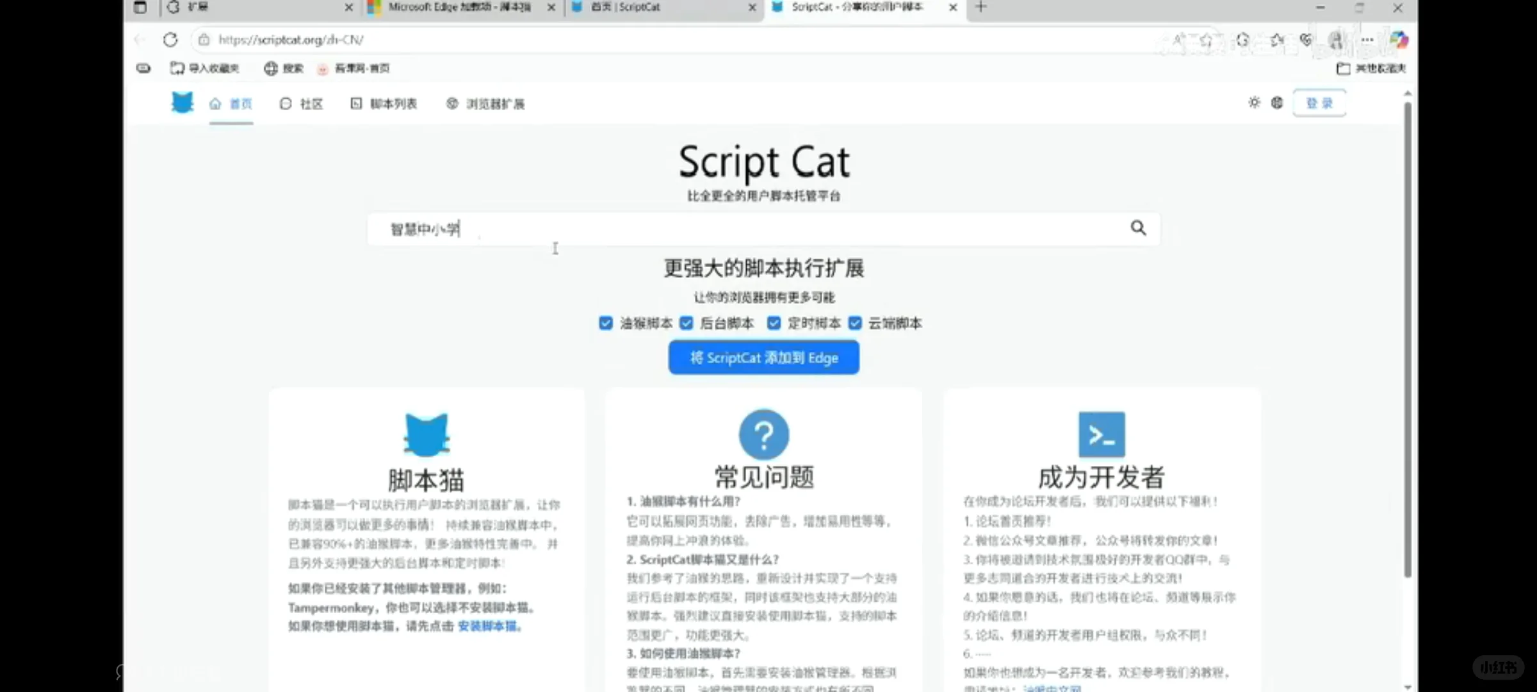Click the 成为开发者 terminal icon
The width and height of the screenshot is (1537, 692).
(1102, 434)
